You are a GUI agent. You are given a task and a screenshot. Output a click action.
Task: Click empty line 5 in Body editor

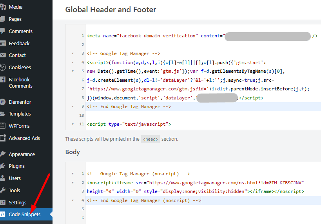point(203,209)
